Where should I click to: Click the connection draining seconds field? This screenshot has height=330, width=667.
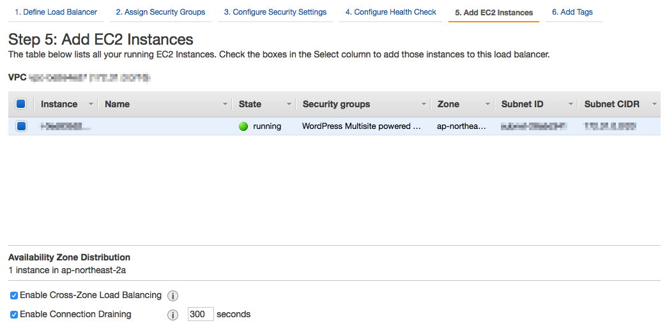coord(201,315)
